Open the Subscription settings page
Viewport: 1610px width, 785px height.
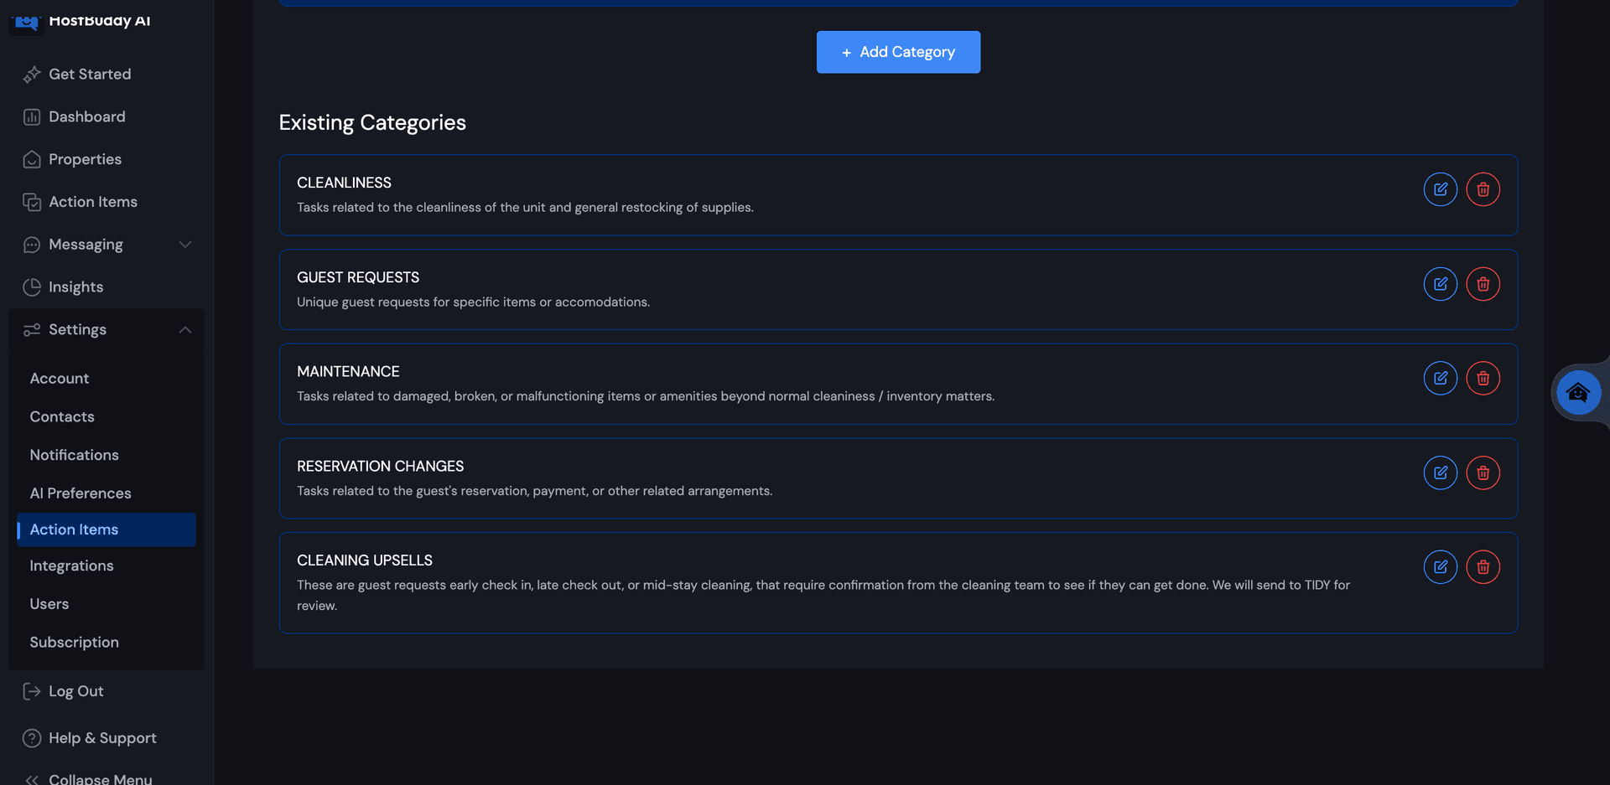(x=74, y=642)
